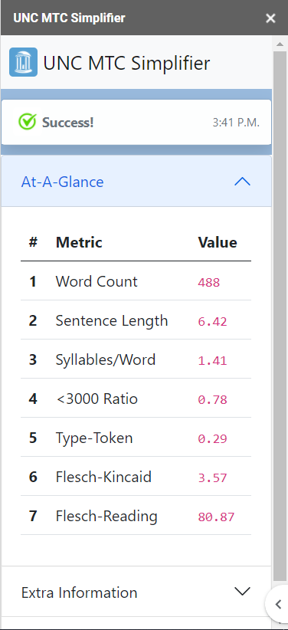
Task: Close the UNC MTC Simplifier sidebar
Action: click(x=270, y=18)
